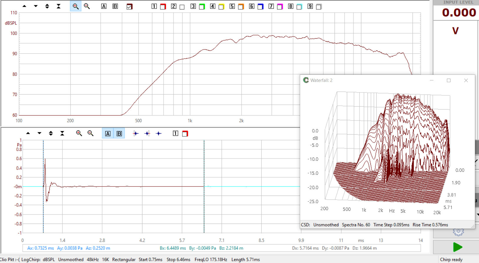Click the '48kHz' sampling rate status entry

pos(93,259)
